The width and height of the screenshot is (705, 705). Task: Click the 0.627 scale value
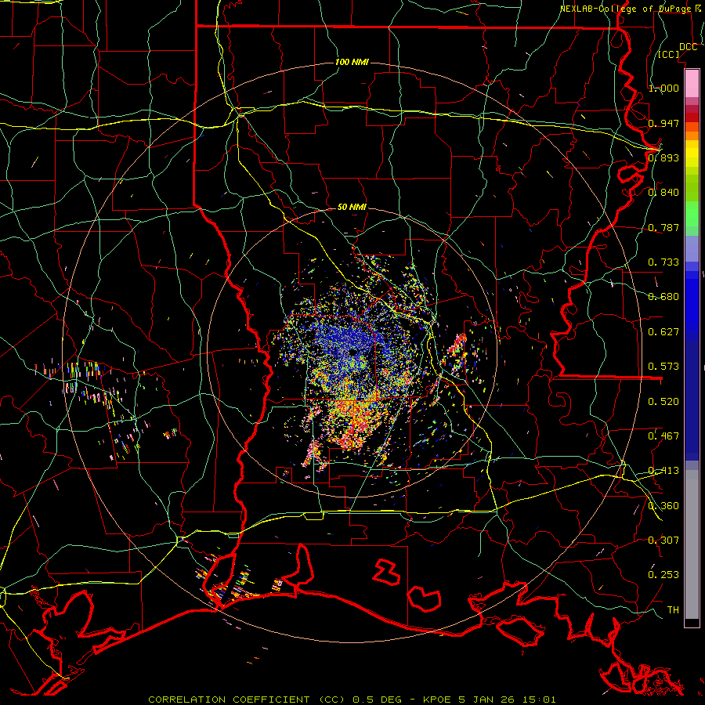pos(663,332)
